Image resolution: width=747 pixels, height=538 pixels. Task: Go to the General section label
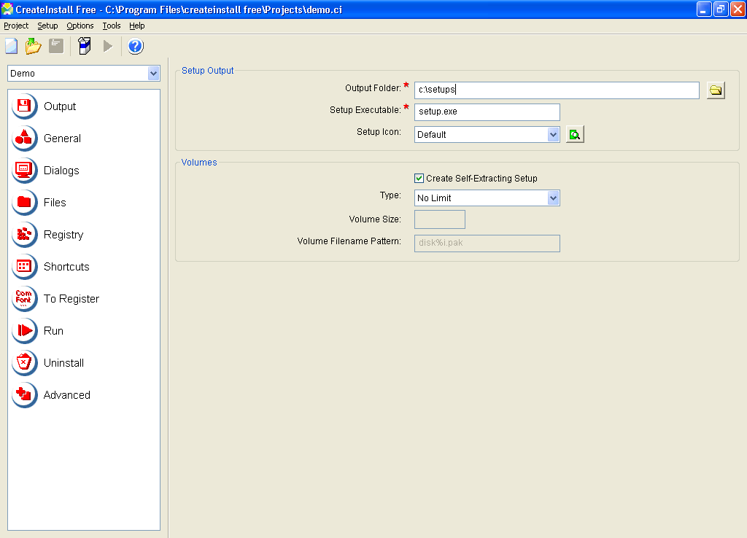tap(62, 138)
